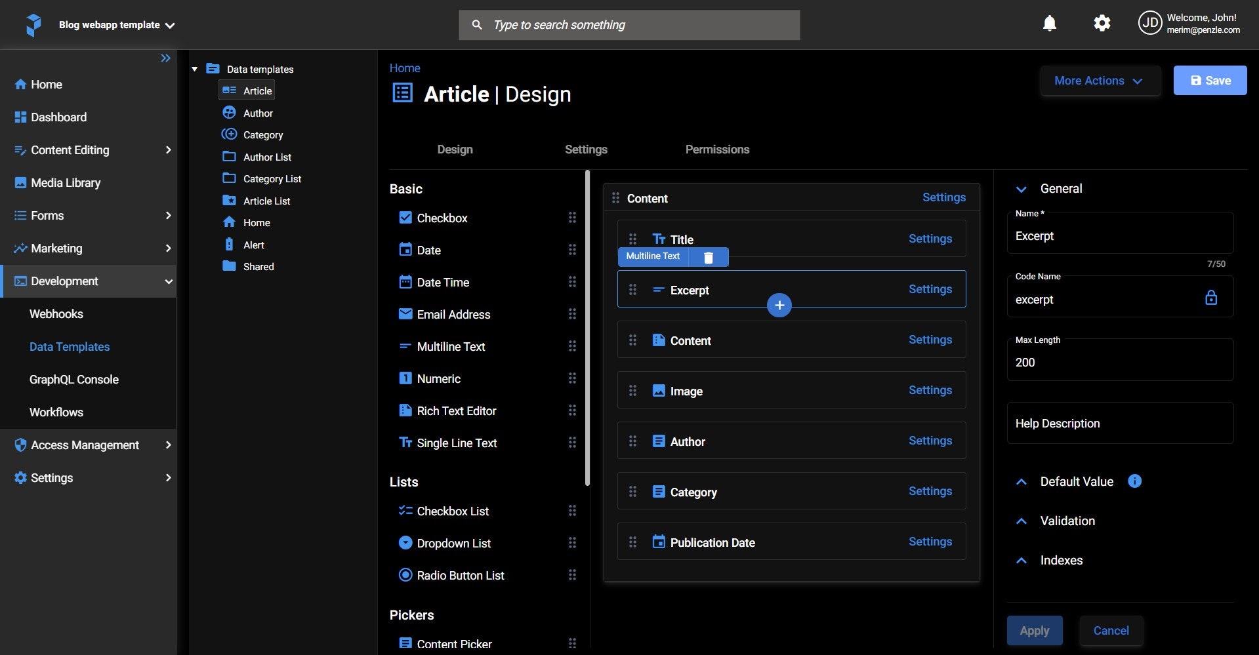The width and height of the screenshot is (1259, 655).
Task: Select the Checkbox List field type
Action: pyautogui.click(x=444, y=511)
